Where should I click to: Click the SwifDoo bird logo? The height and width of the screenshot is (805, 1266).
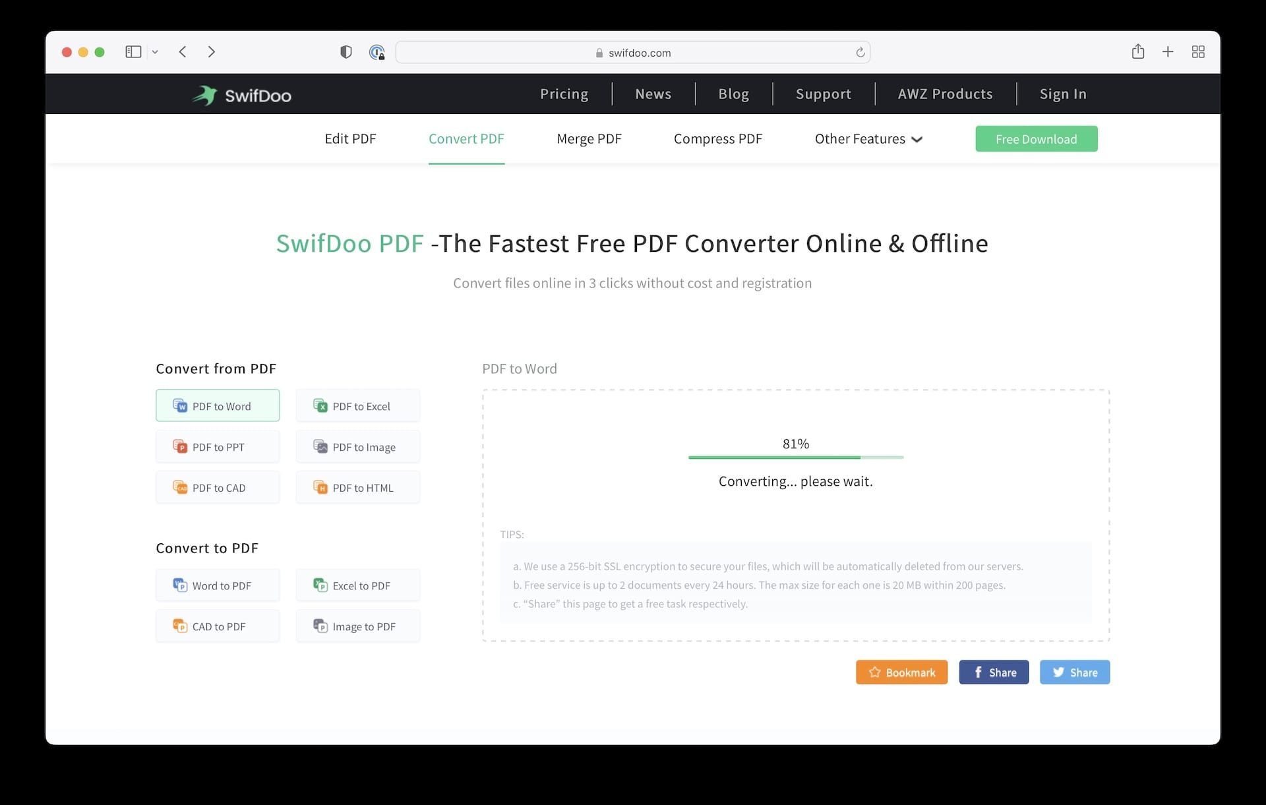pos(205,95)
